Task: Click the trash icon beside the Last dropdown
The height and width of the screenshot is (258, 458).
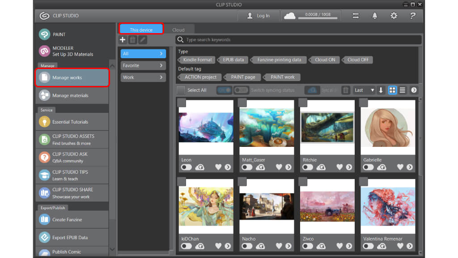Action: point(346,90)
